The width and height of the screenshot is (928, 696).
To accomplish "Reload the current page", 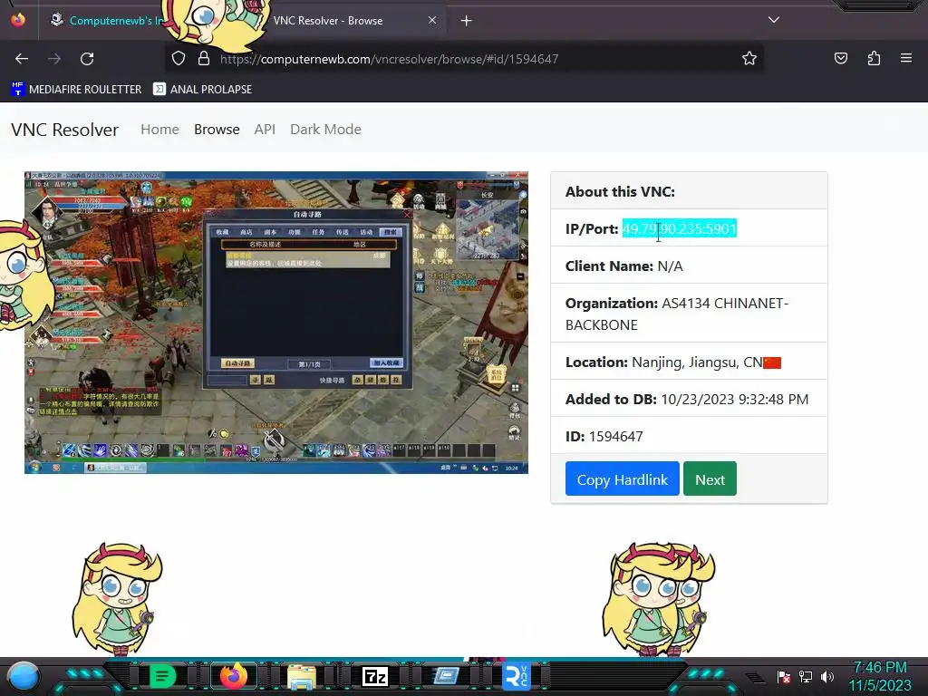I will coord(87,59).
